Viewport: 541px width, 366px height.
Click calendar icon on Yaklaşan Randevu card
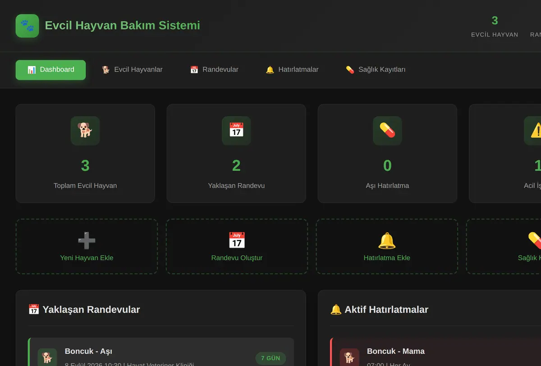tap(236, 130)
